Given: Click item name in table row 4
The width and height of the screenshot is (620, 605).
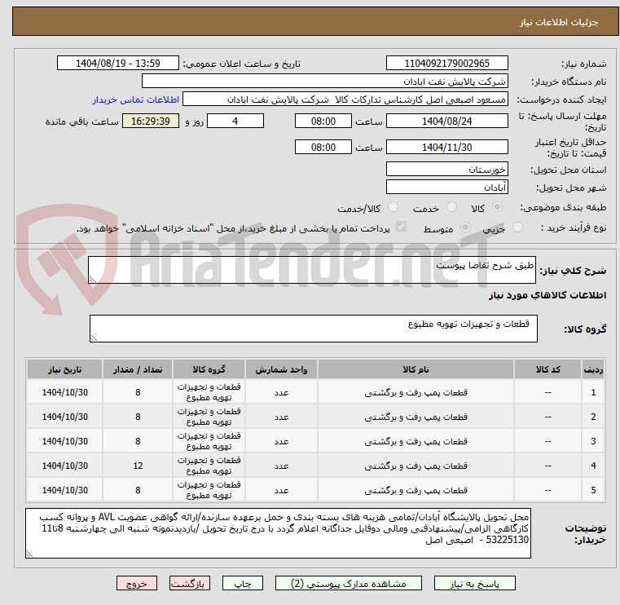Looking at the screenshot, I should click(x=416, y=466).
